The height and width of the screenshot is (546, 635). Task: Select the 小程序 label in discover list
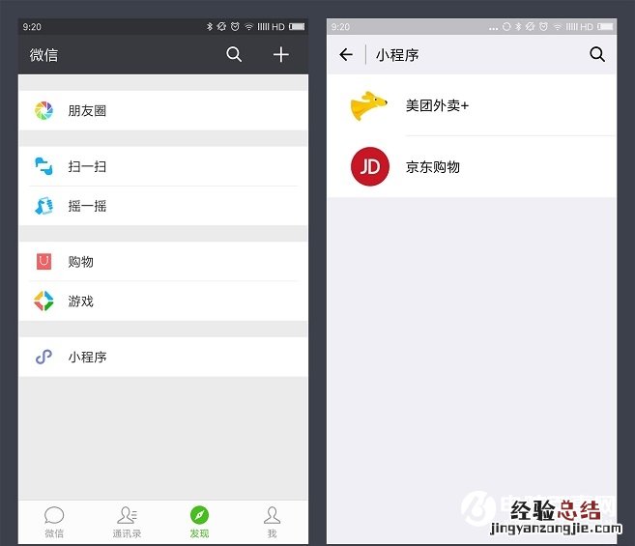[87, 357]
